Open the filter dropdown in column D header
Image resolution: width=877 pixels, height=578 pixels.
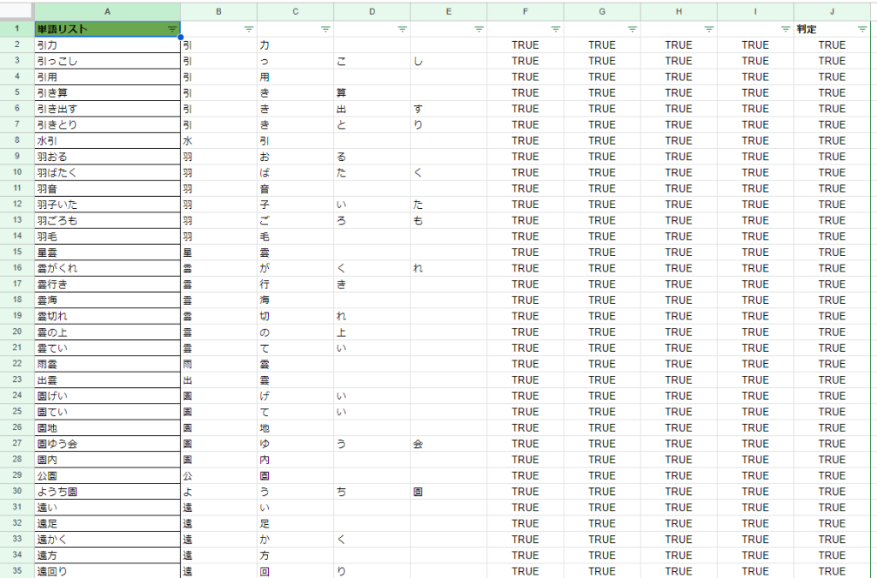(403, 29)
